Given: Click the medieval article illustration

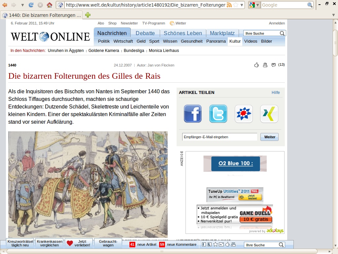Looking at the screenshot, I should click(88, 185).
